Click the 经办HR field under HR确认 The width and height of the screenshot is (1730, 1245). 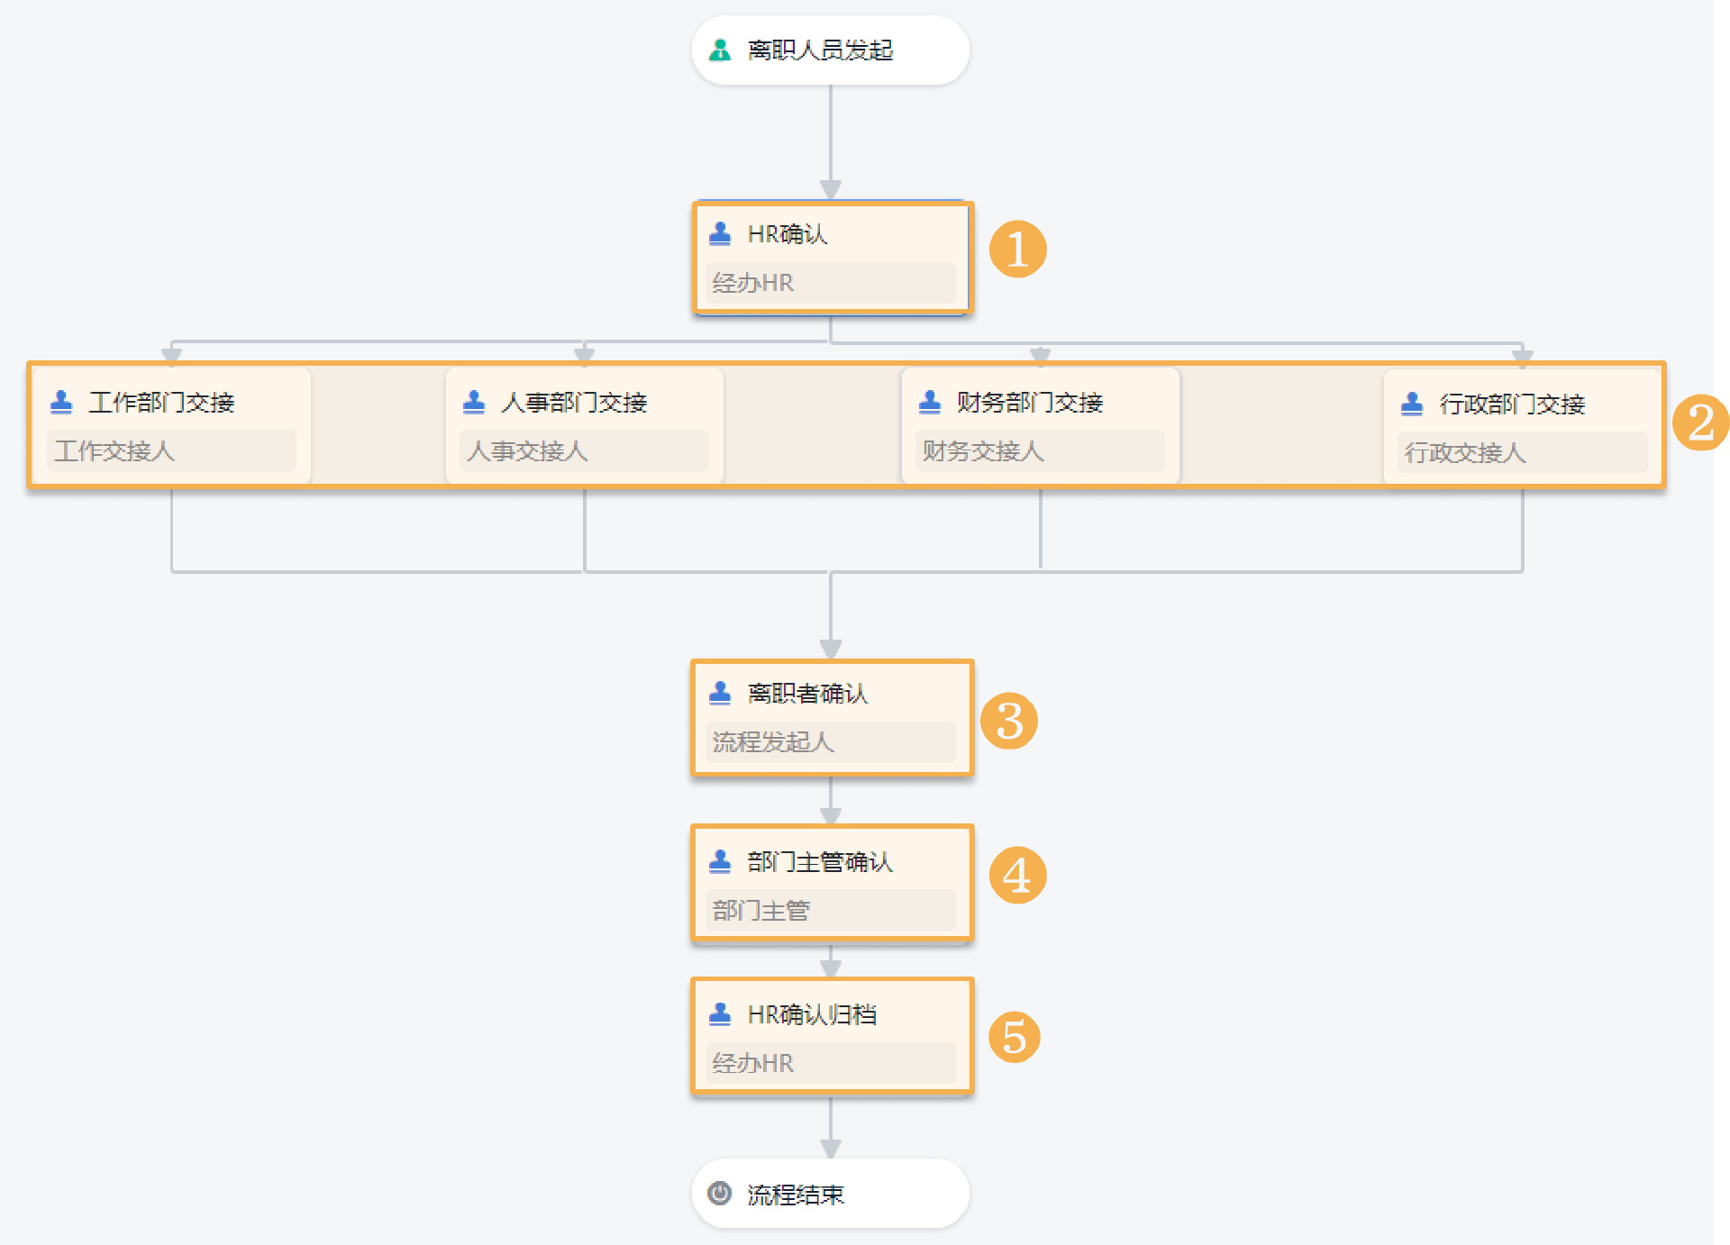tap(830, 283)
